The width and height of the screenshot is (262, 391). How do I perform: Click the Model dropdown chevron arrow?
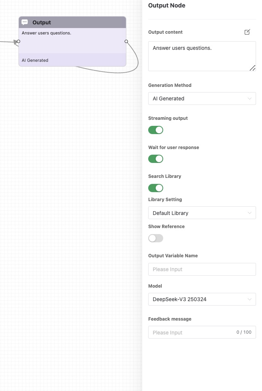click(250, 299)
